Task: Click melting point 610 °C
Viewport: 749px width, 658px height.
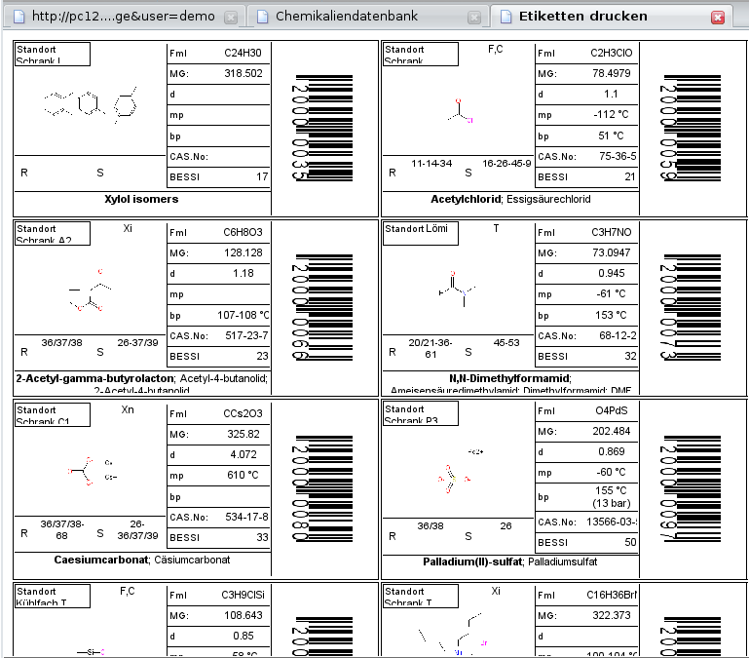Action: click(x=243, y=475)
